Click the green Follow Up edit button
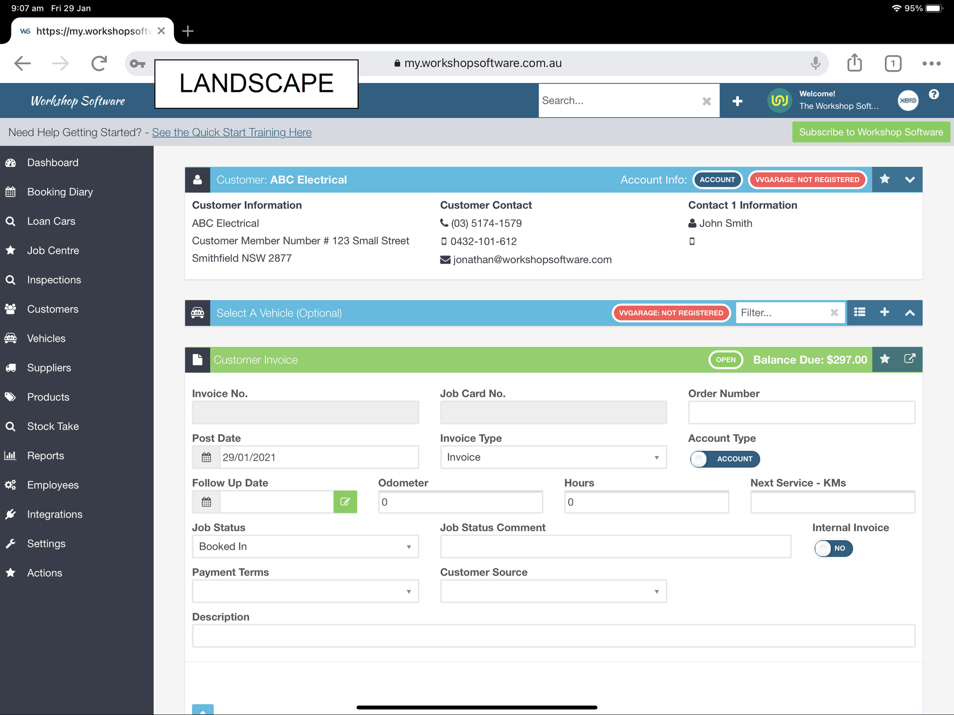The image size is (954, 715). [345, 502]
